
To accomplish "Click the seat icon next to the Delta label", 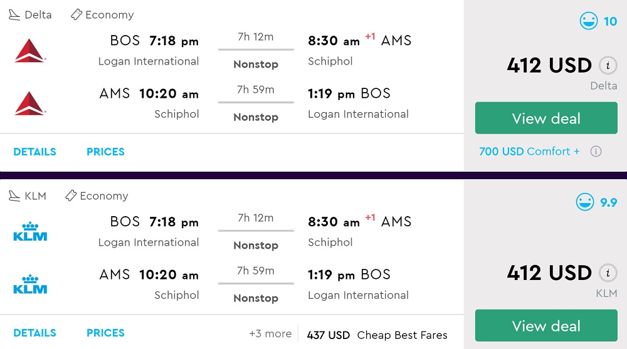I will click(14, 14).
